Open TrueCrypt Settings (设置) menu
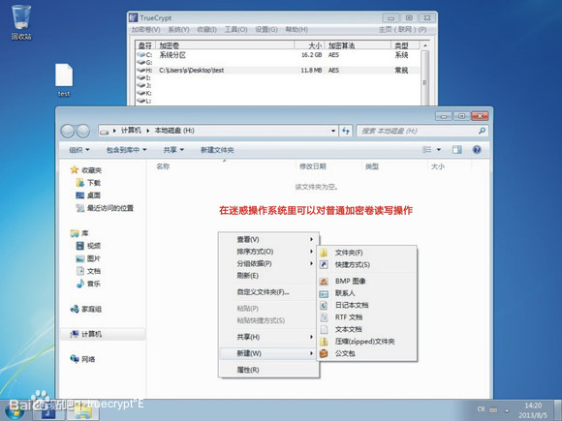This screenshot has width=562, height=421. pos(266,29)
